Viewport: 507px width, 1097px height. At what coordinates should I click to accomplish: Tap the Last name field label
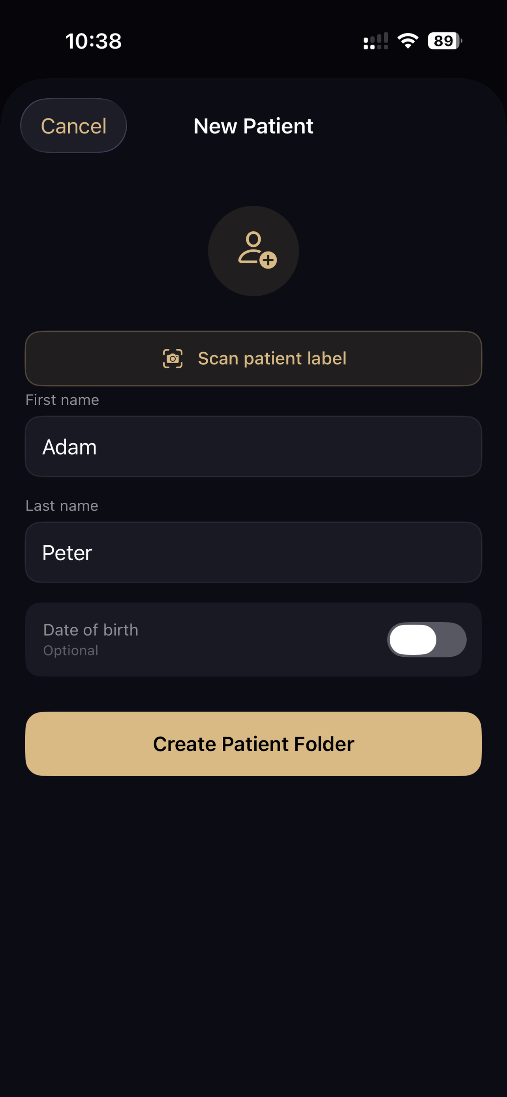pos(62,505)
